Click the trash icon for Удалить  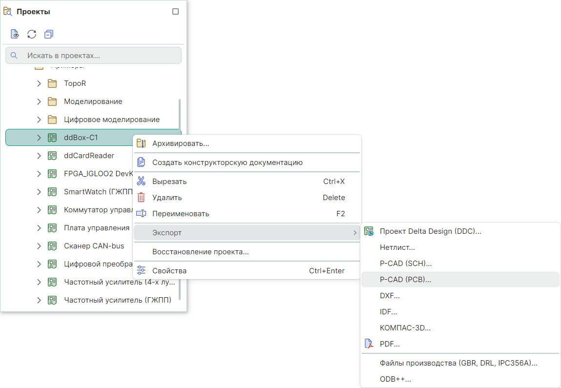[141, 198]
